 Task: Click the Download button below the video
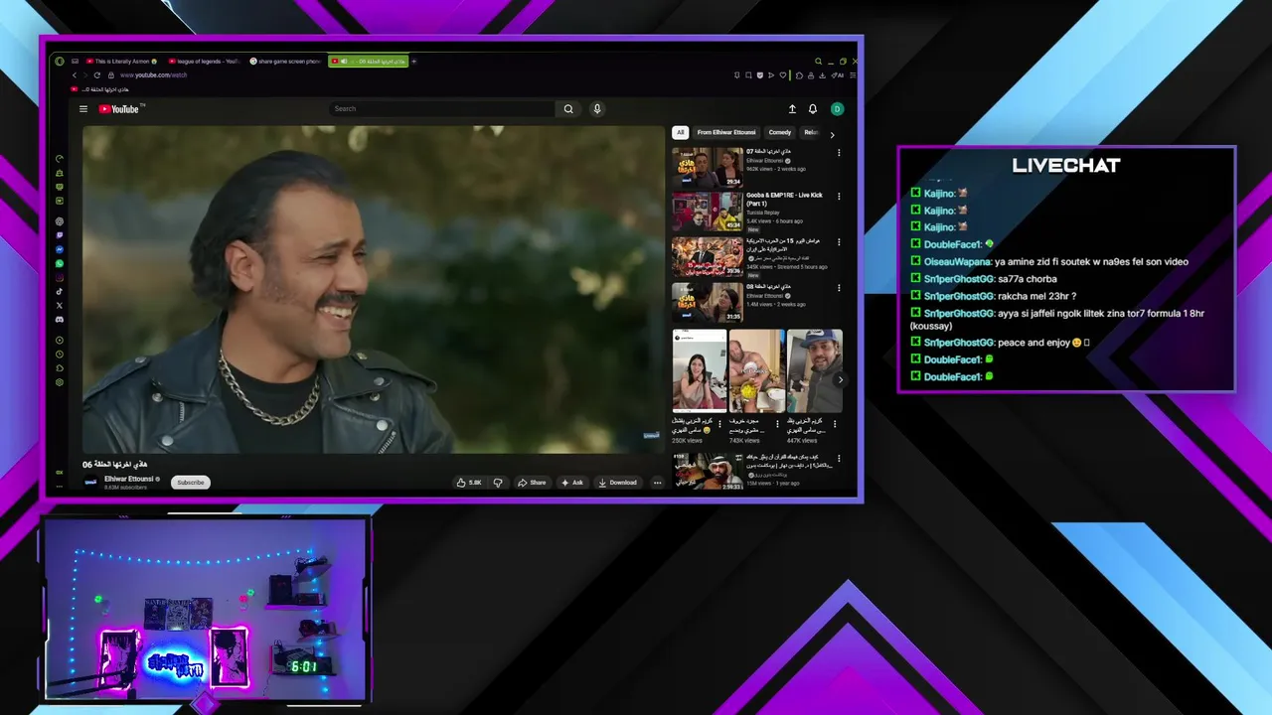[x=617, y=483]
